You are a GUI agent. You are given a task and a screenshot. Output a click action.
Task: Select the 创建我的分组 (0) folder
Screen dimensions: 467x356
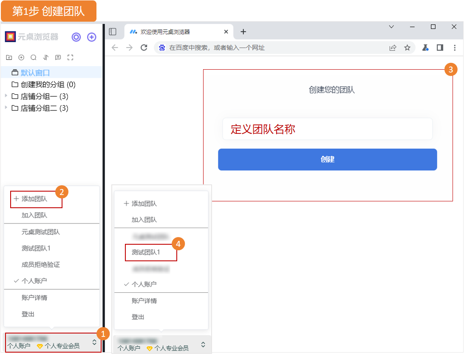tap(43, 85)
